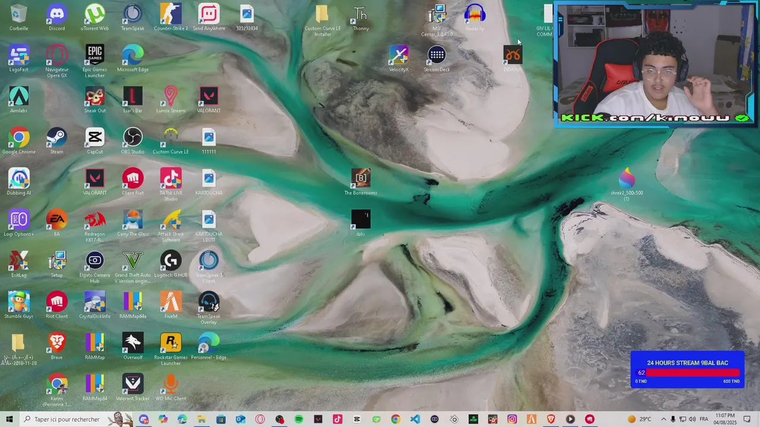This screenshot has width=760, height=427.
Task: Open uTorrent Web desktop shortcut
Action: click(x=94, y=18)
